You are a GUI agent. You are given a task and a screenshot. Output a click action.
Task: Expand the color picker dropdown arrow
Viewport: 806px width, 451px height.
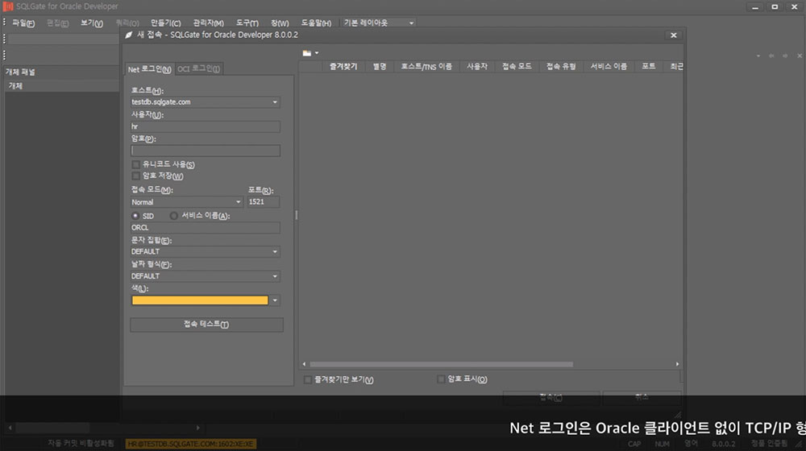click(275, 300)
